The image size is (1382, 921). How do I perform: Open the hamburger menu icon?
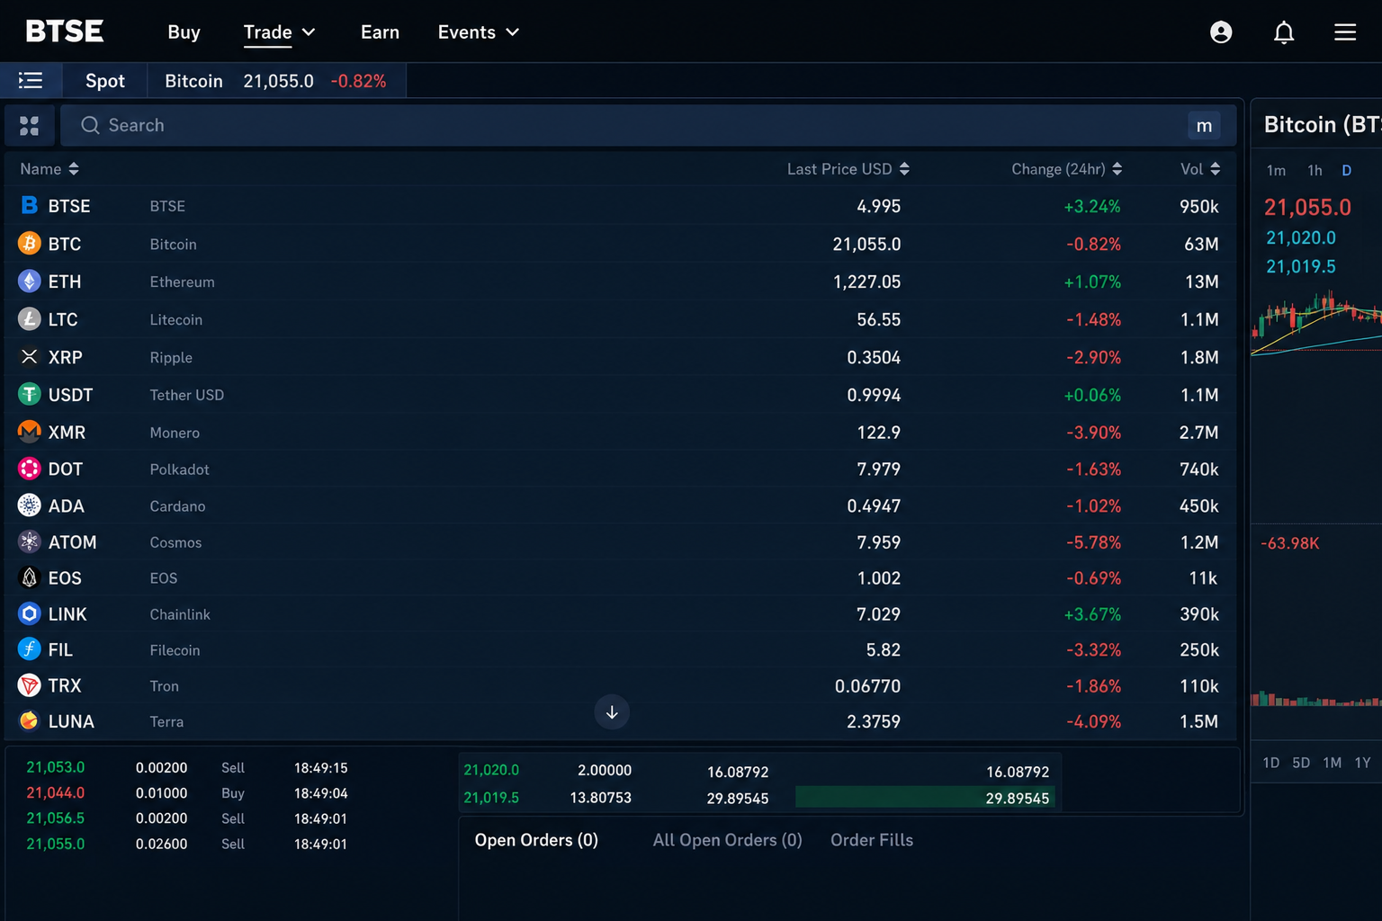pos(1345,32)
